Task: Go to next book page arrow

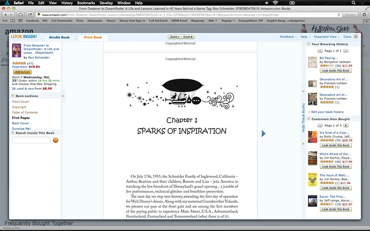Action: point(264,133)
